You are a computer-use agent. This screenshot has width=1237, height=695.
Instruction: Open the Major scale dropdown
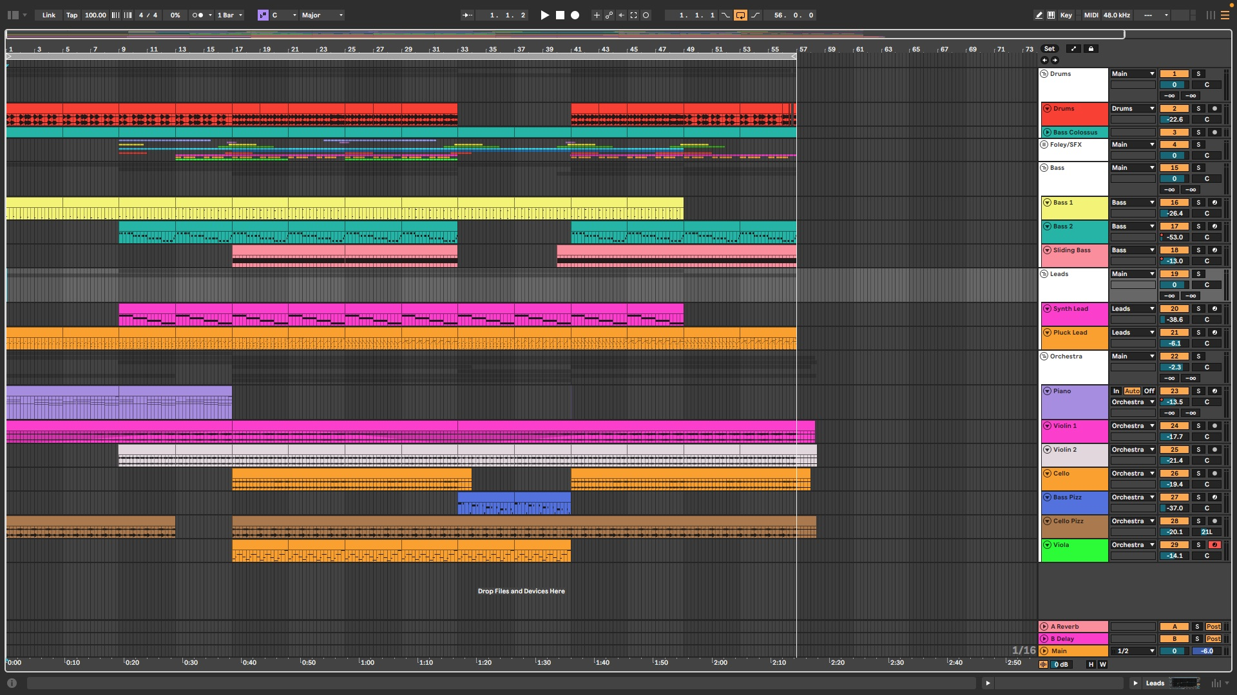click(322, 15)
